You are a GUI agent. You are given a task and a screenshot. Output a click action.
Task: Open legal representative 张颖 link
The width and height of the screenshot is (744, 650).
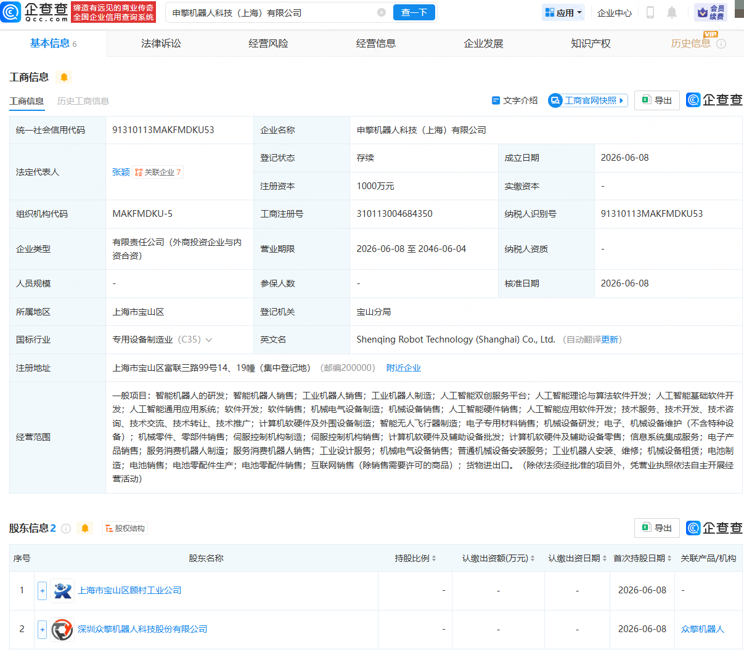point(121,172)
